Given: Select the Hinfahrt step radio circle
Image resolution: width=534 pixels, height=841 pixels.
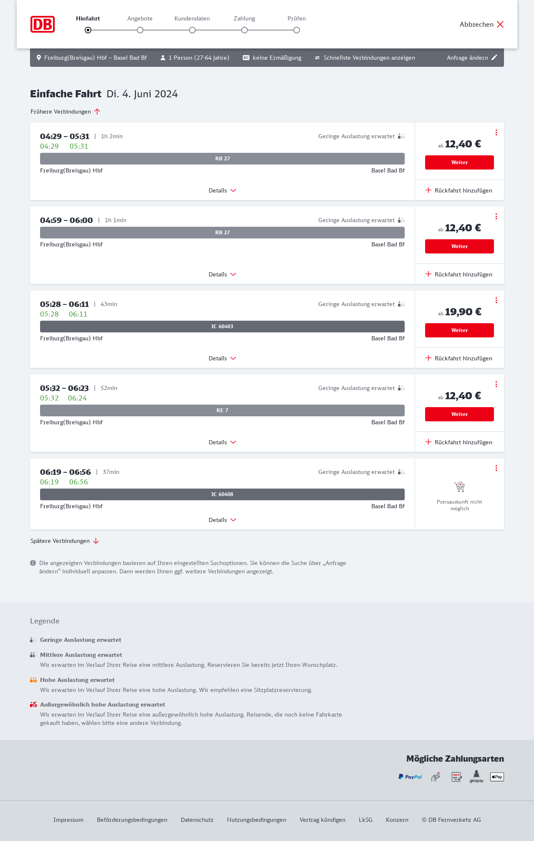Looking at the screenshot, I should pyautogui.click(x=88, y=30).
